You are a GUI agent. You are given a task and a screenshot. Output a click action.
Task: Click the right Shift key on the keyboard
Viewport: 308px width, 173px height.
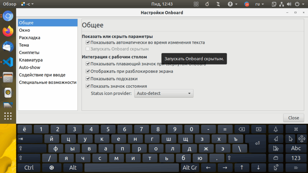coord(246,158)
